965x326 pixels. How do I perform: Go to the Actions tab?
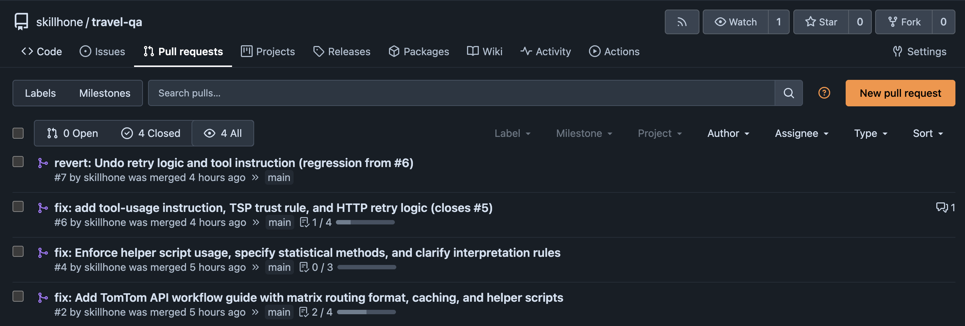point(614,52)
